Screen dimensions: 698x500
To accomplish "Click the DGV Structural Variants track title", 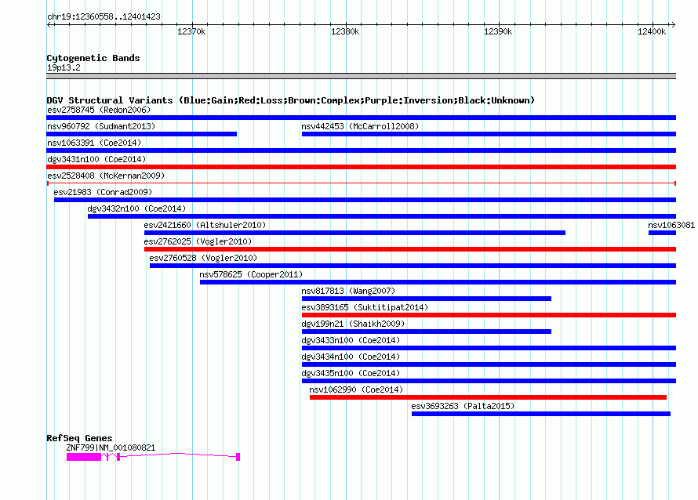I will pos(290,100).
